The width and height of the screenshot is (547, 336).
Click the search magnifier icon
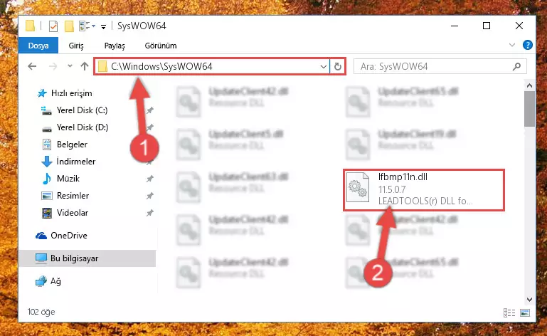tap(516, 66)
